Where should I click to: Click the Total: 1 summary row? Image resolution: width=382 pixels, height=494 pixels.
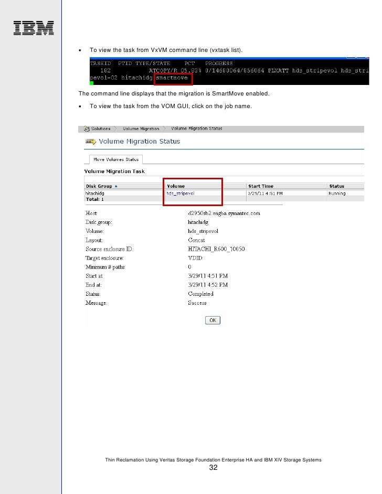pos(224,199)
